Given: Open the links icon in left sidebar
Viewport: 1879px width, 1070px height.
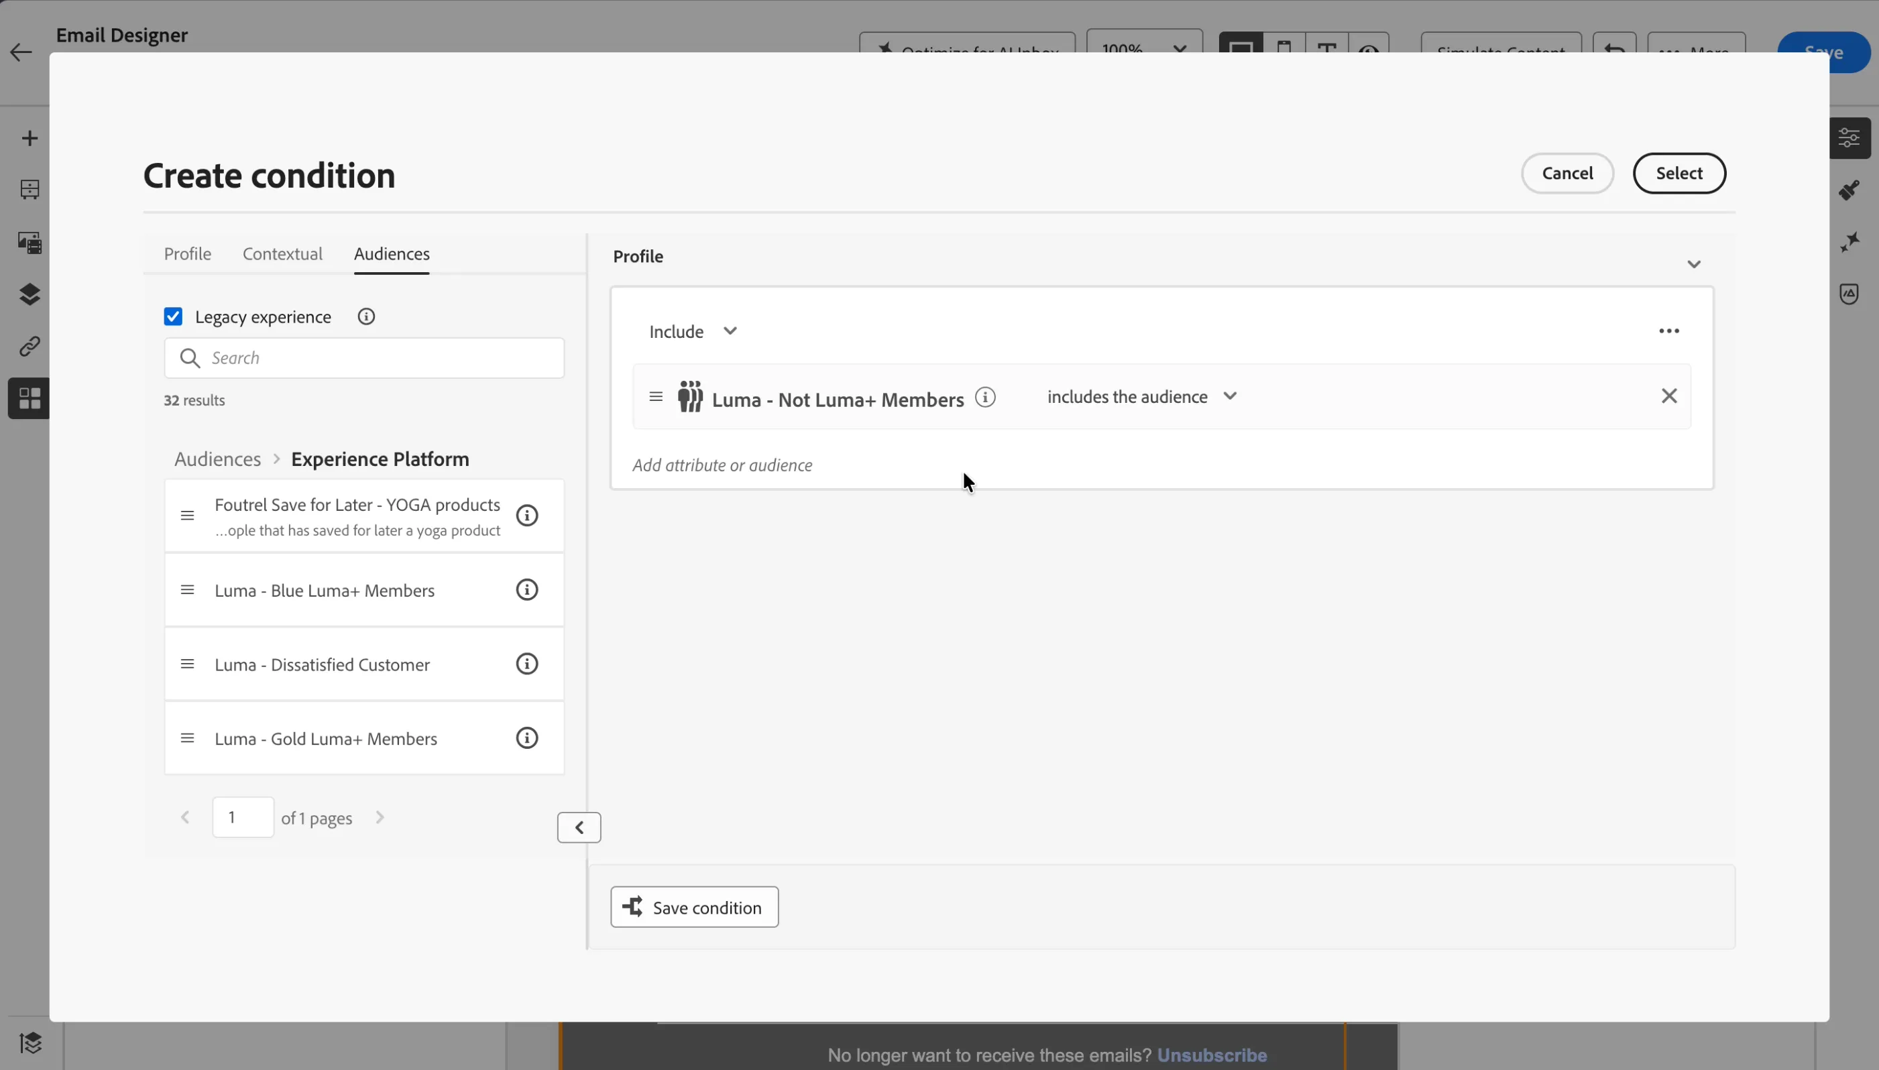Looking at the screenshot, I should (x=30, y=346).
